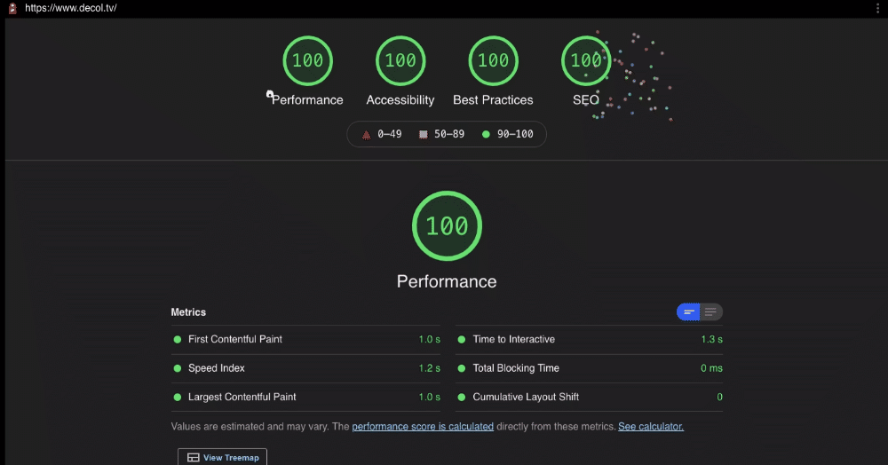Click the https://www.decol.tv/ URL text

(x=71, y=8)
